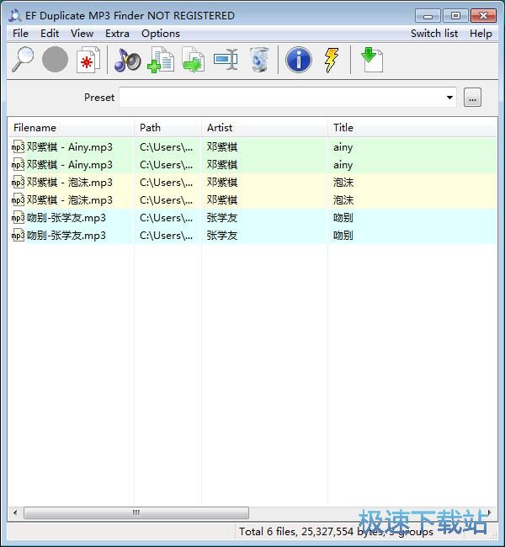The width and height of the screenshot is (505, 547).
Task: Select first 吻别-张学友.mp3 row
Action: click(252, 218)
